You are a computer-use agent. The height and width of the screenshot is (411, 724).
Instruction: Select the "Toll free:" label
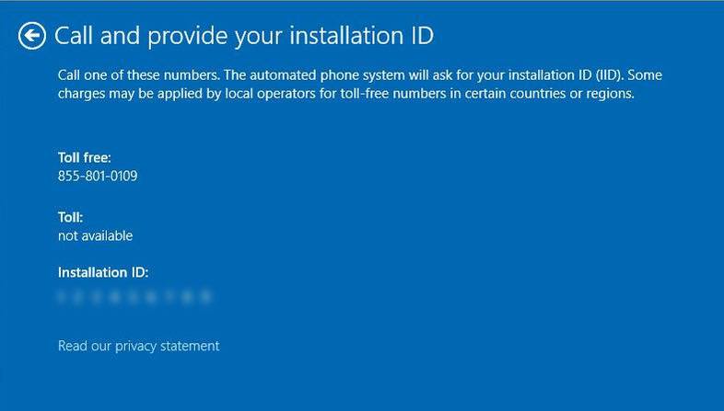[84, 158]
